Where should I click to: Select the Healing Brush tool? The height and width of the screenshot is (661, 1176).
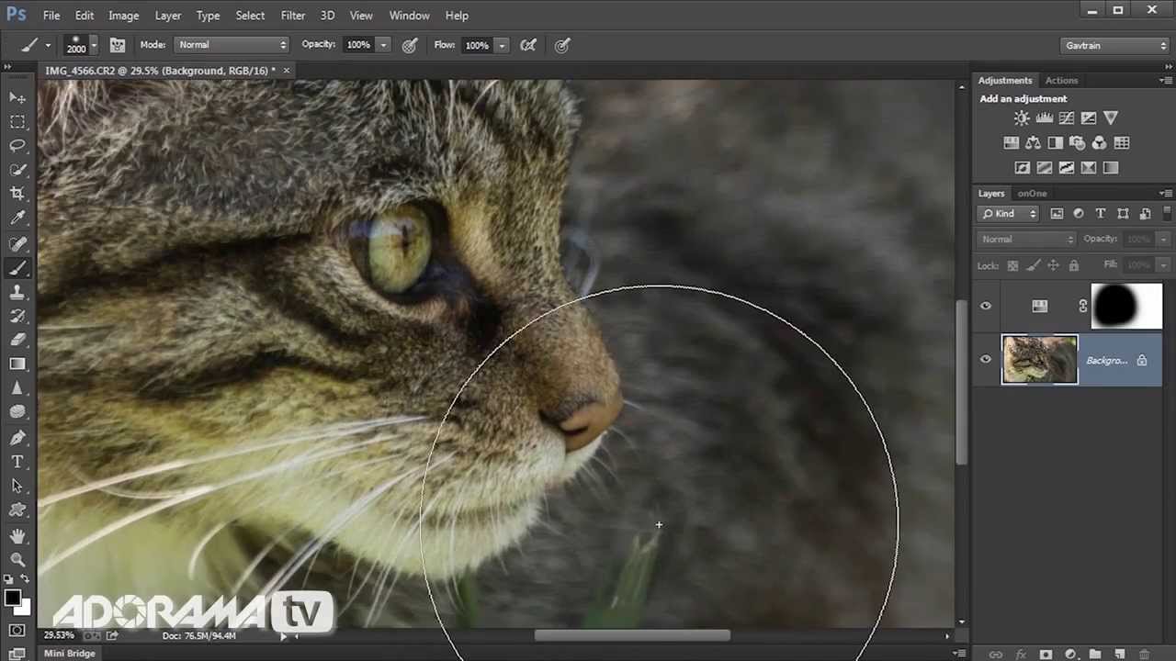[x=17, y=243]
